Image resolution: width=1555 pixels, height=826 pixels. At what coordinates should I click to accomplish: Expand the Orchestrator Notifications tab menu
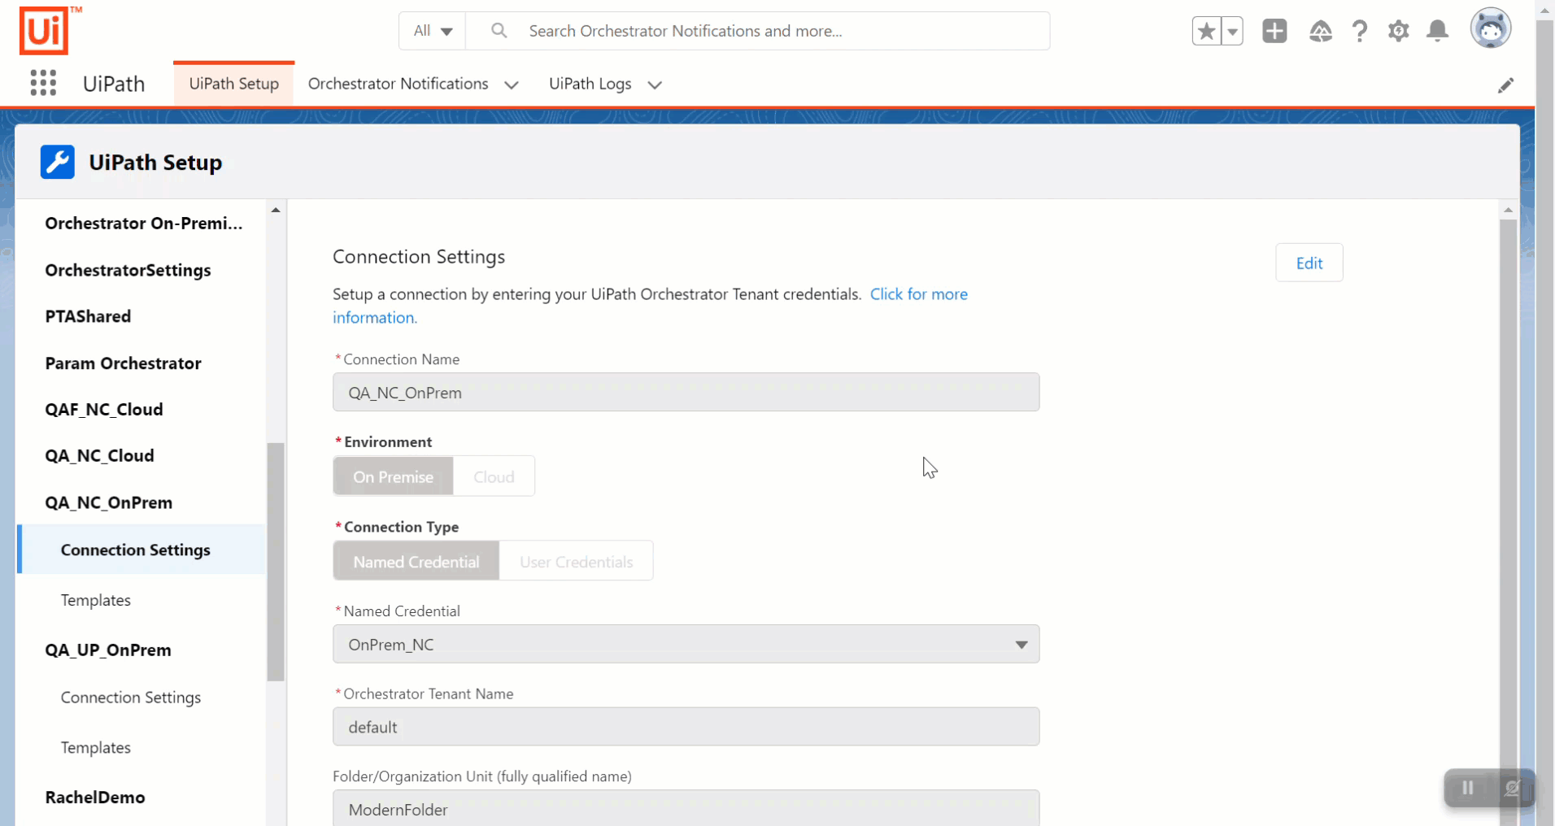click(x=512, y=85)
